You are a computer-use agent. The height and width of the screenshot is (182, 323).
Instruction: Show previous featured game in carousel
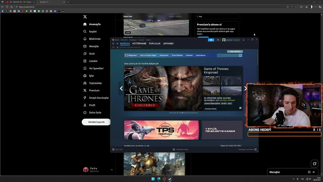click(x=121, y=88)
